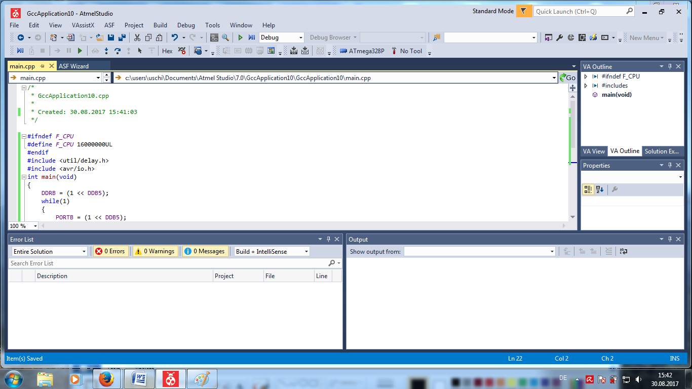Switch to the Solution Explorer tab
The image size is (692, 389).
tap(662, 151)
